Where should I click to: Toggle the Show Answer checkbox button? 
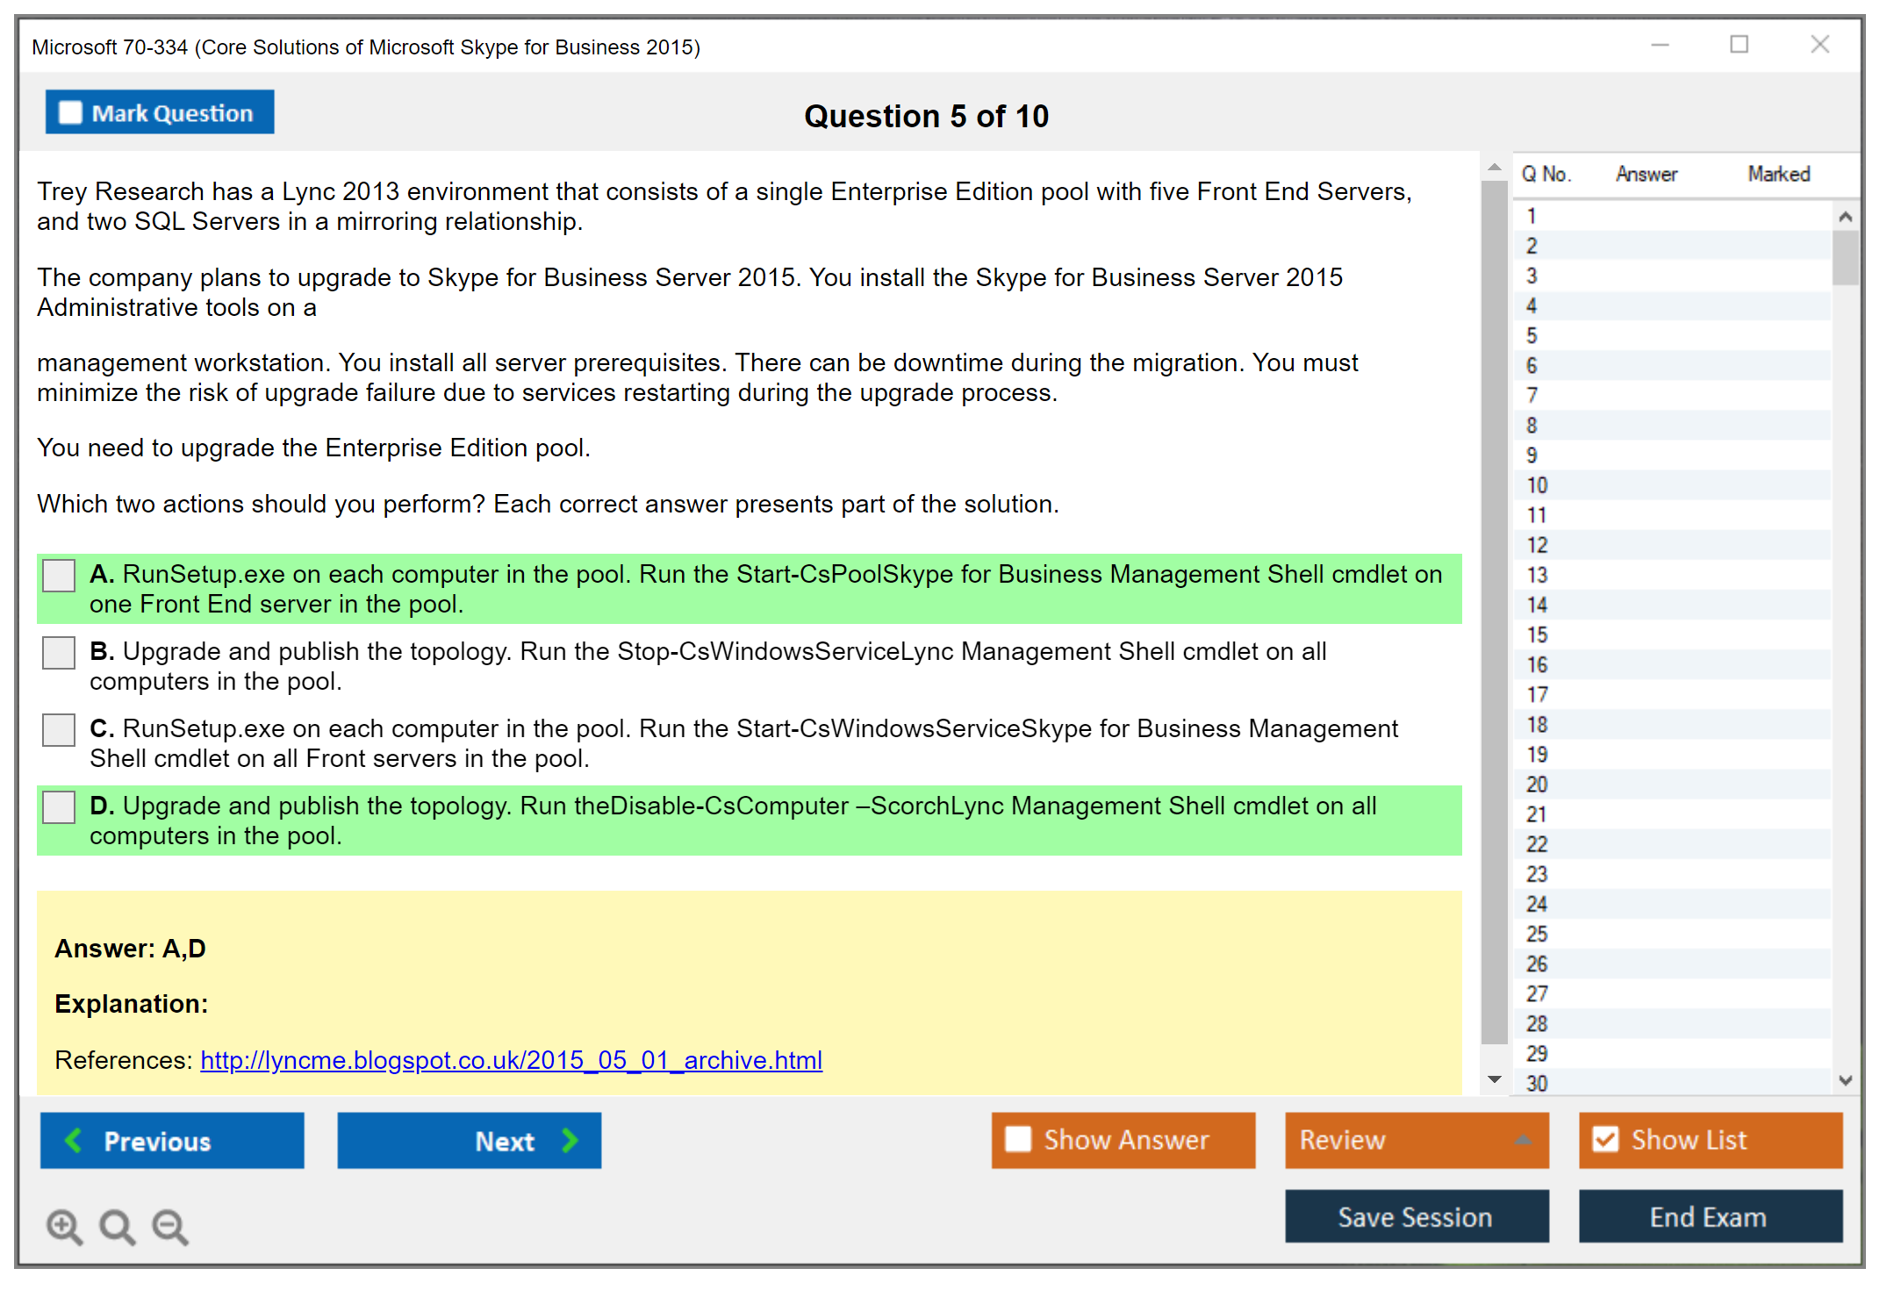1018,1139
